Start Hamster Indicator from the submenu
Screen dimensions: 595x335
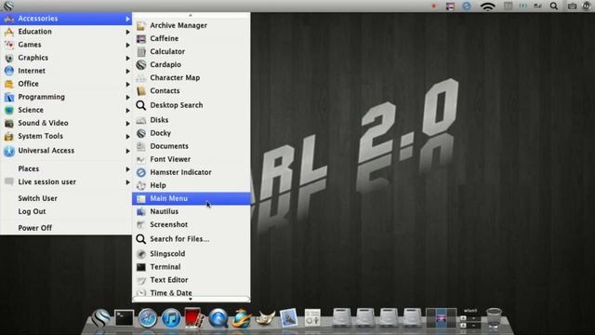[191, 172]
